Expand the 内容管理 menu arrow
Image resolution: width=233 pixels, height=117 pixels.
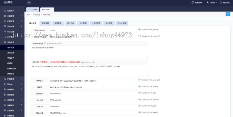coord(21,16)
